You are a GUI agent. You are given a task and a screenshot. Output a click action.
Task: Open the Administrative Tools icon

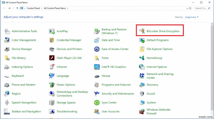(7, 31)
